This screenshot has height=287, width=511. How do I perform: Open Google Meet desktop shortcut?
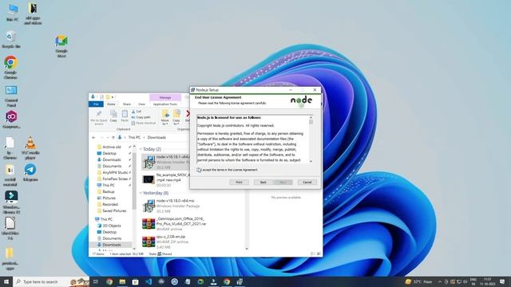(x=61, y=46)
